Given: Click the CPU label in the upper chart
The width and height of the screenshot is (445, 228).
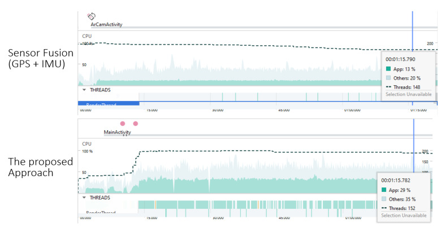Looking at the screenshot, I should click(x=87, y=36).
